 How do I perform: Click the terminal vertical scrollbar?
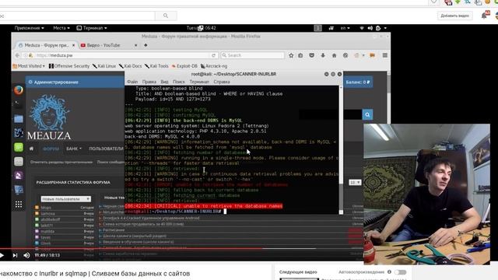(x=341, y=149)
